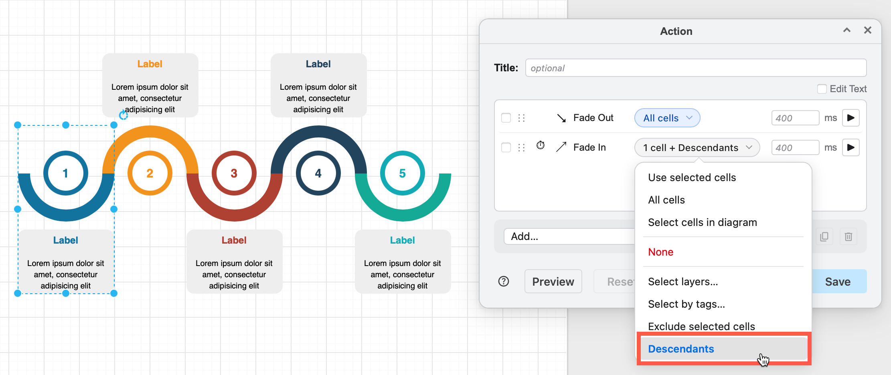891x375 pixels.
Task: Click the trash delete icon
Action: 848,236
